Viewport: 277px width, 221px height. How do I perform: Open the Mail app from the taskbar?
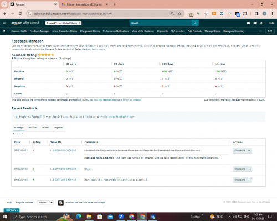110,217
